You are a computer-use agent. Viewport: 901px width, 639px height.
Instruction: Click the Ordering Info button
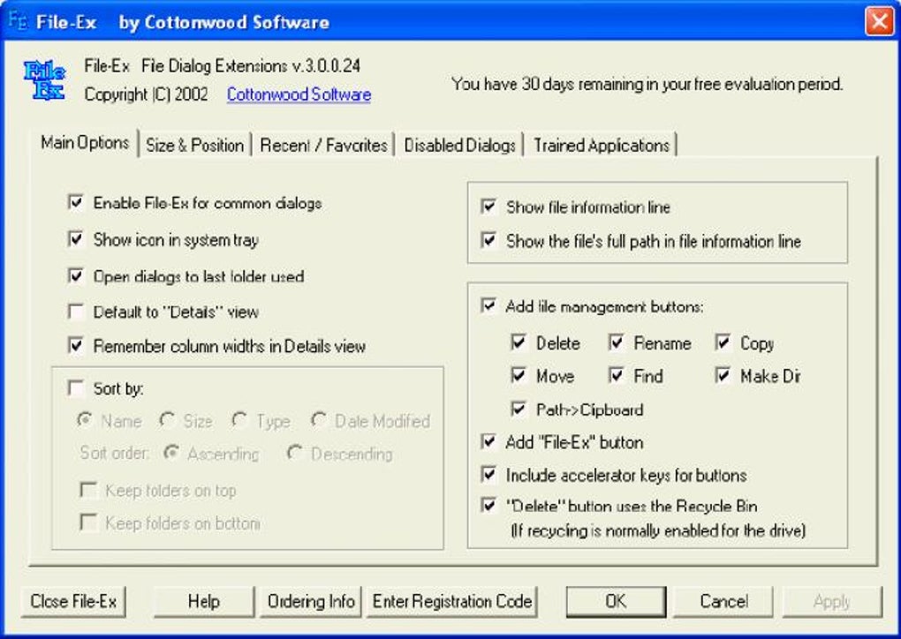pos(309,602)
